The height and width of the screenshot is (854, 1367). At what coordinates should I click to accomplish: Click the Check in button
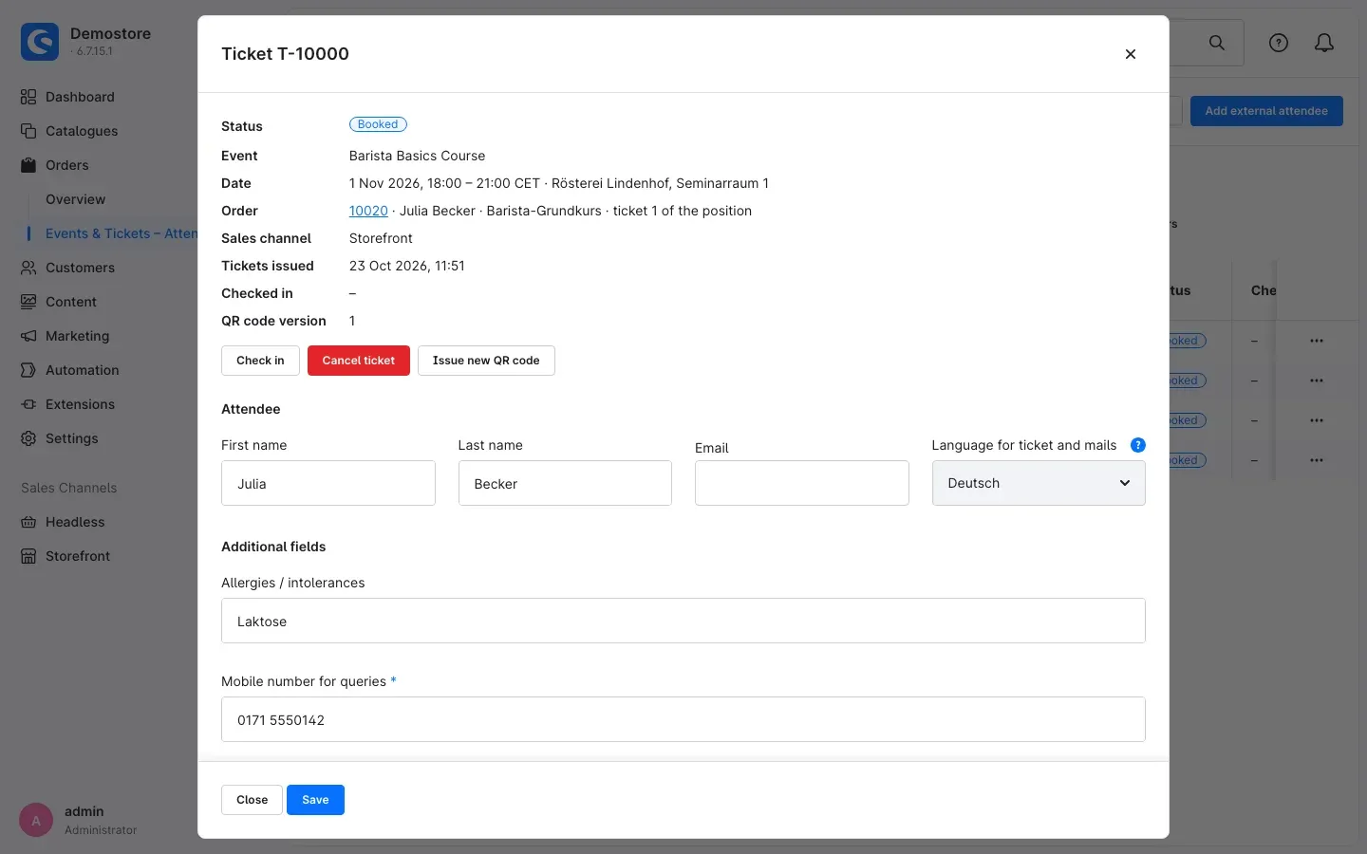[260, 361]
